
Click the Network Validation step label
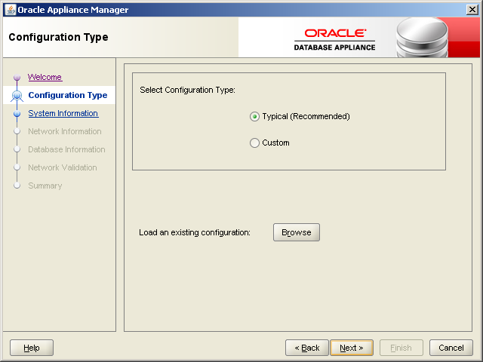point(63,167)
